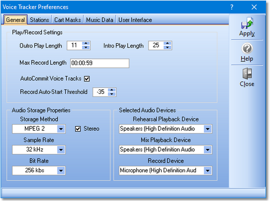
Task: Expand the Mix Playback Device dropdown
Action: pyautogui.click(x=208, y=150)
